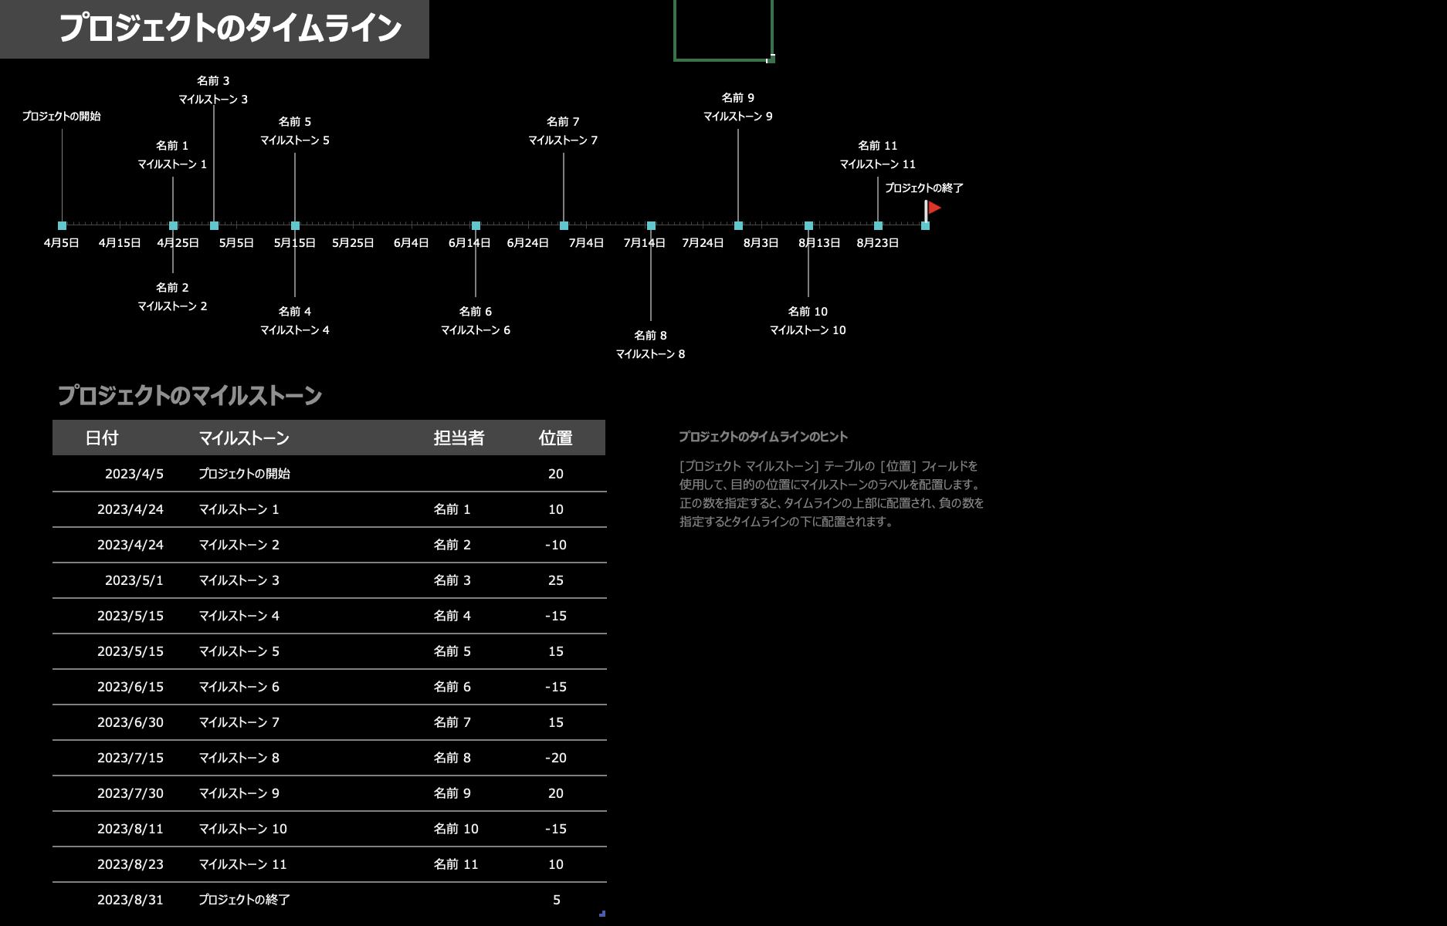The height and width of the screenshot is (926, 1447).
Task: Click the プロジェクトのタイムライン title banner
Action: (229, 29)
